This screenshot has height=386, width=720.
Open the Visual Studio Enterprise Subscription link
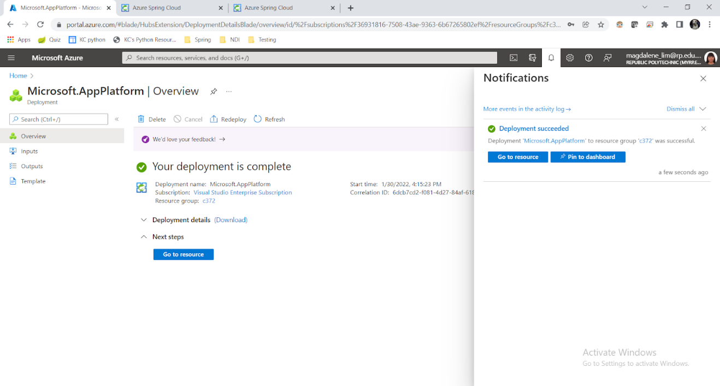[x=243, y=192]
